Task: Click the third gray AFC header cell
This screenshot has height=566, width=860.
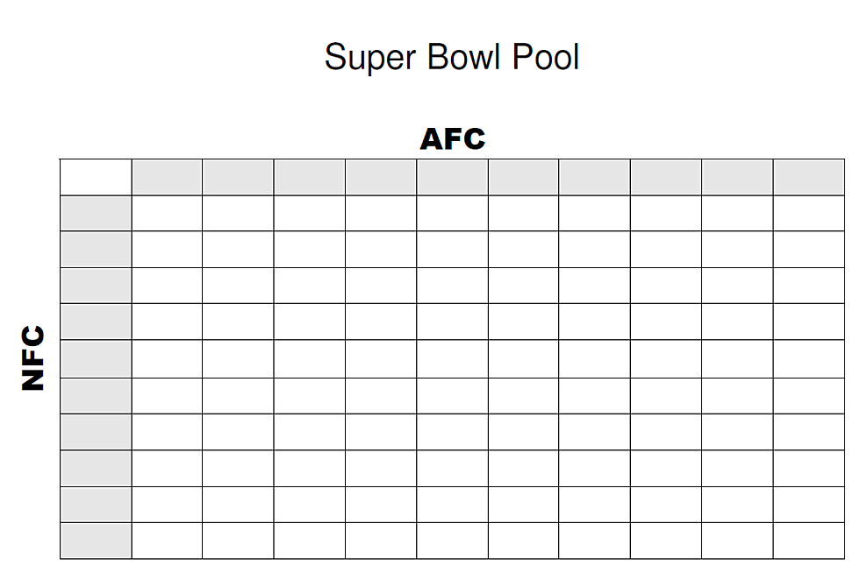Action: click(x=310, y=177)
